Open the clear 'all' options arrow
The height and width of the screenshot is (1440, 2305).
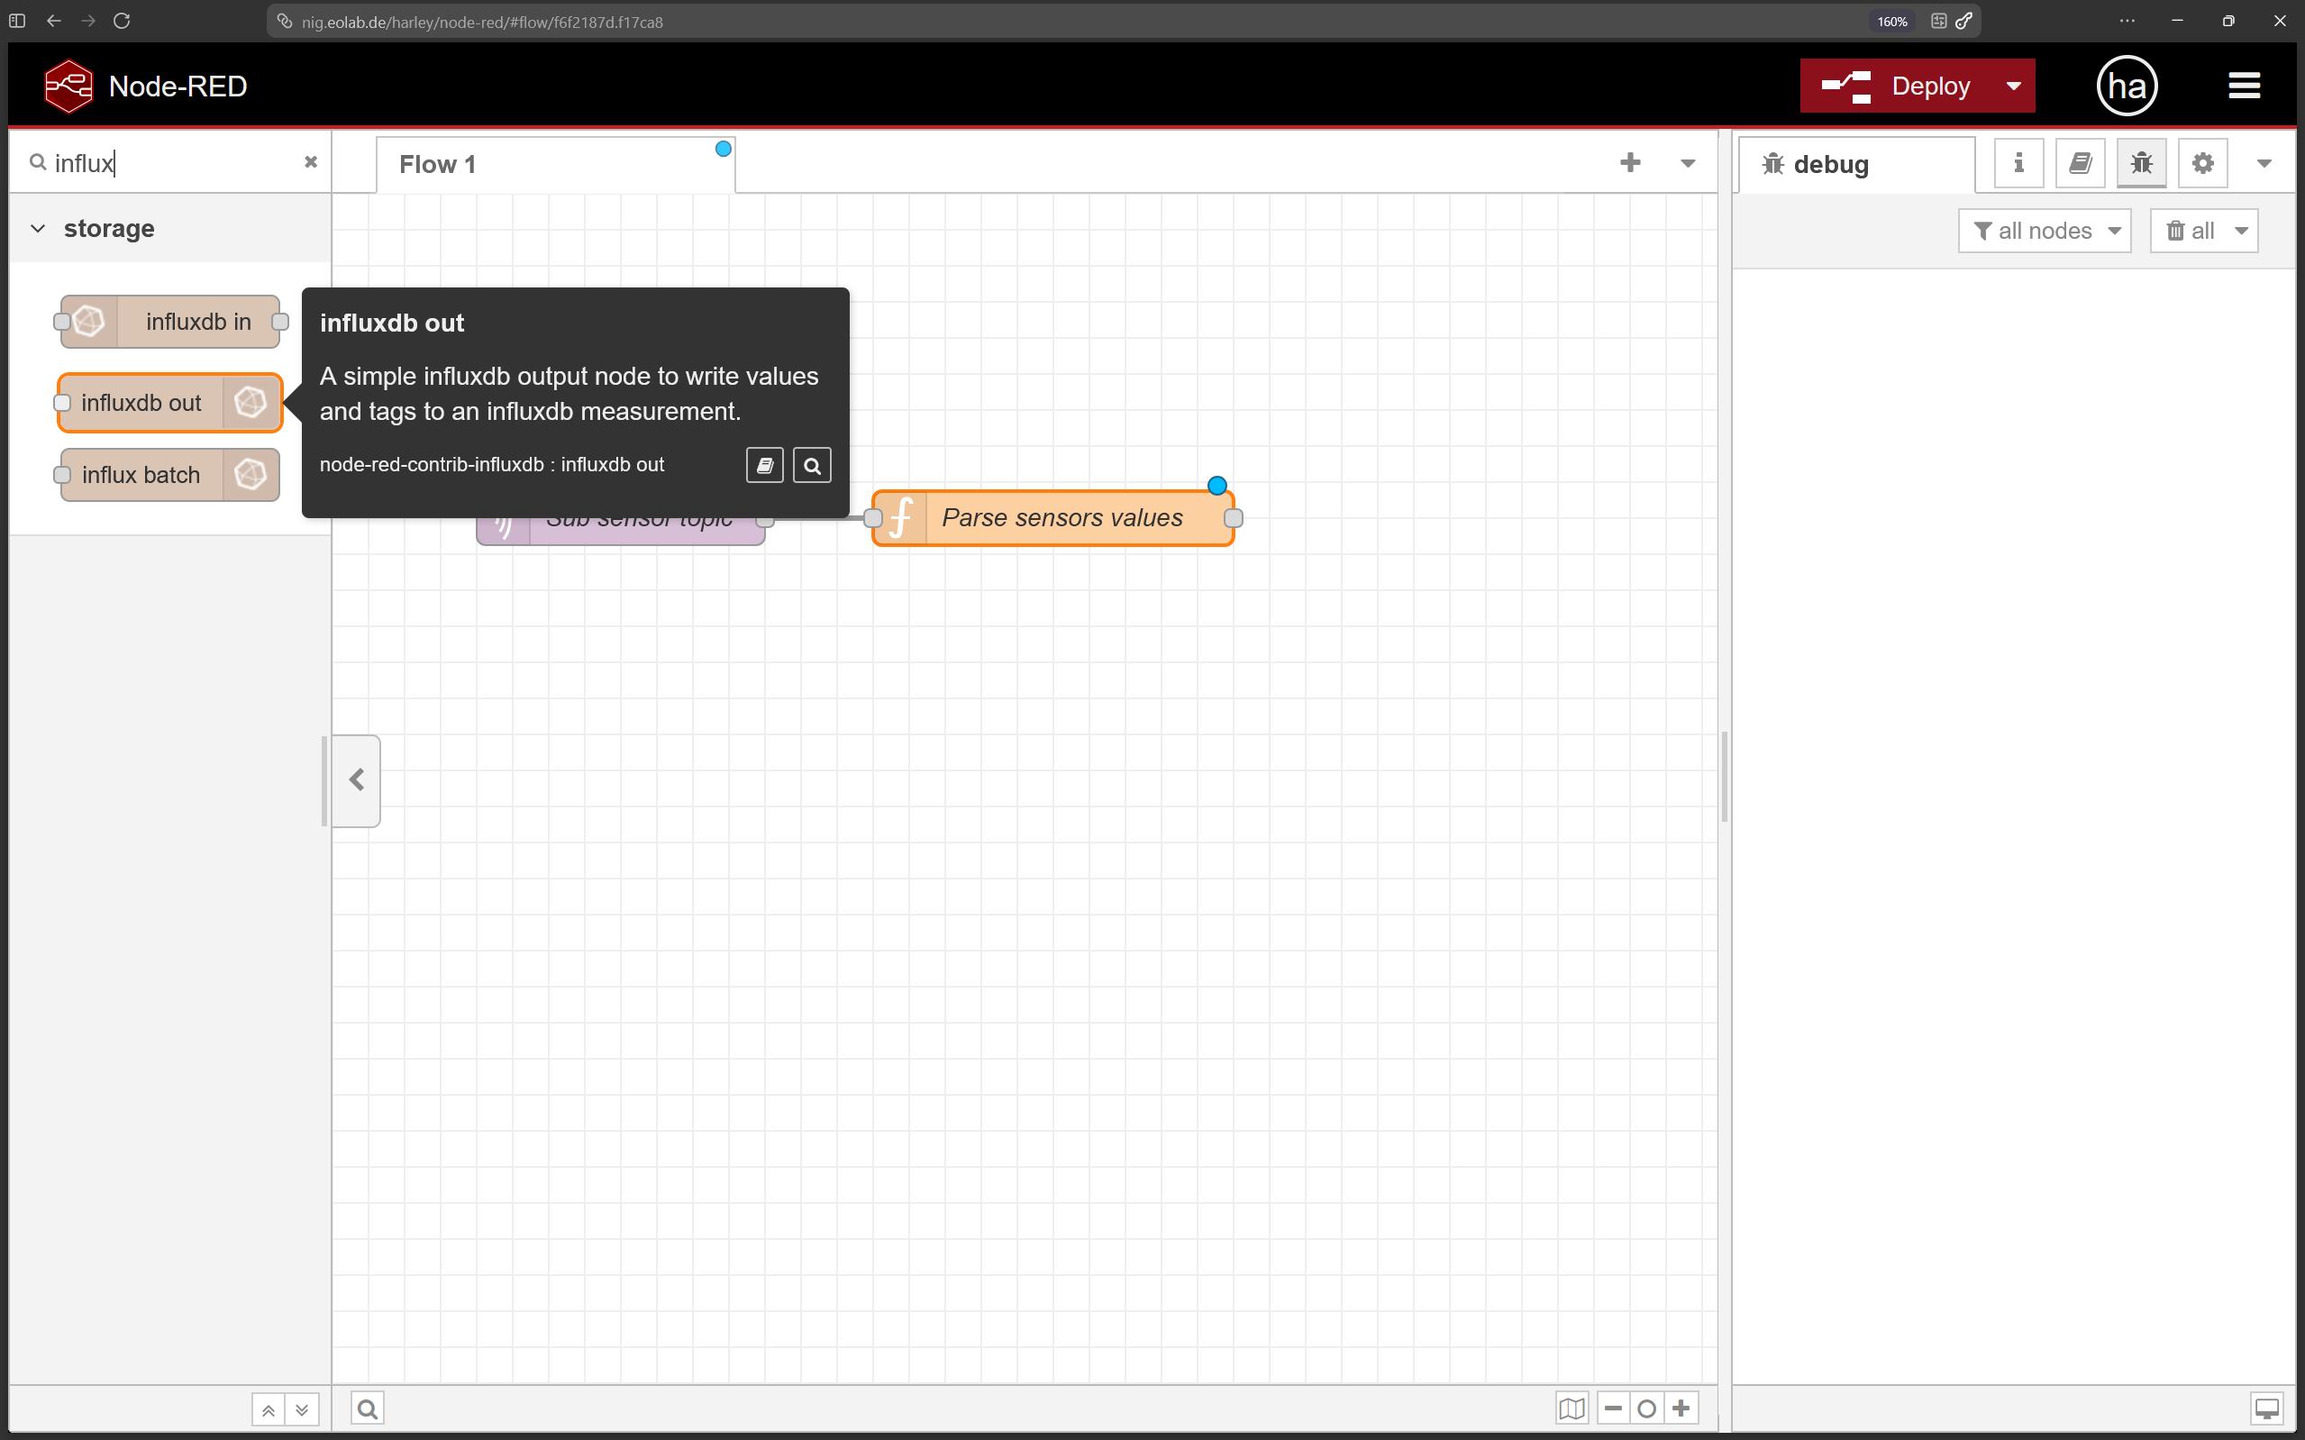tap(2241, 232)
